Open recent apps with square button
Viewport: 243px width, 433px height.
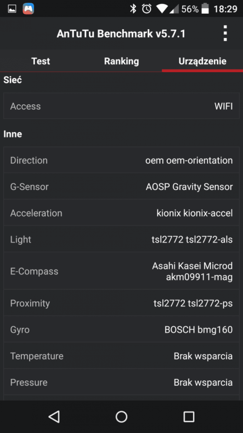tap(189, 417)
